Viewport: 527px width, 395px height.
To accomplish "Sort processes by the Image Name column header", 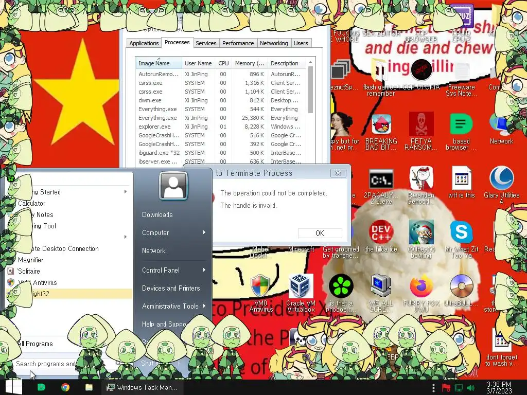I will click(159, 63).
